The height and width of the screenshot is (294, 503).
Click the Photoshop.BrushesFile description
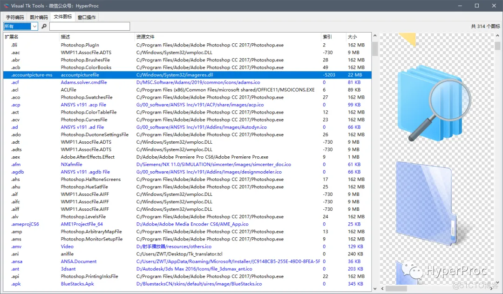85,60
